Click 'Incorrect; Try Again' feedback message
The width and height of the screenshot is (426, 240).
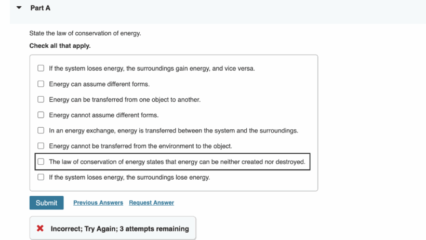[120, 229]
